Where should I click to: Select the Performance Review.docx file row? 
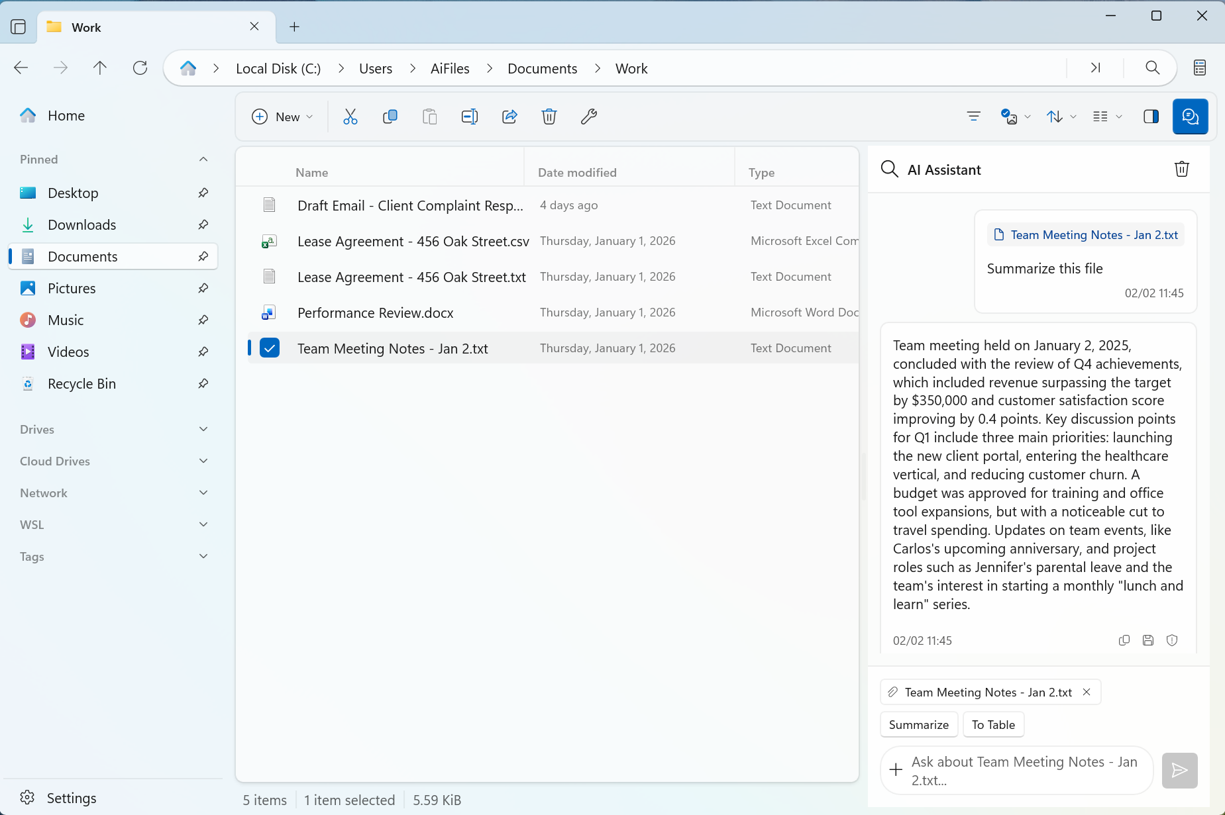point(553,312)
